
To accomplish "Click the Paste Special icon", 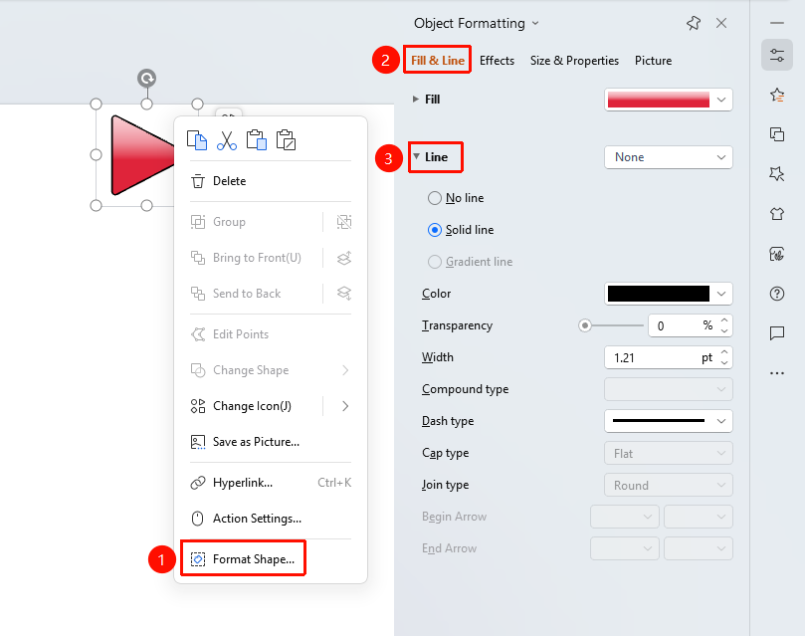I will click(x=286, y=140).
